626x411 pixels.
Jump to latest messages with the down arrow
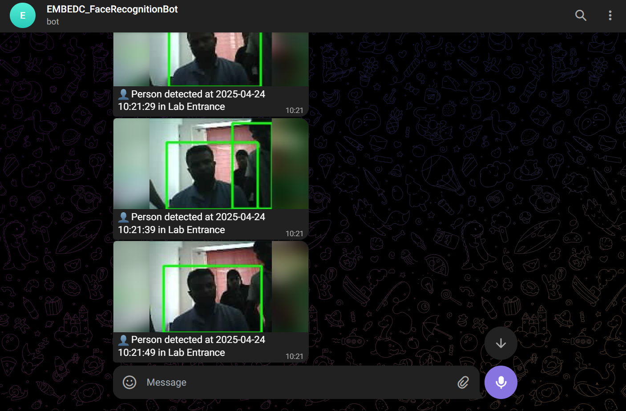(501, 343)
